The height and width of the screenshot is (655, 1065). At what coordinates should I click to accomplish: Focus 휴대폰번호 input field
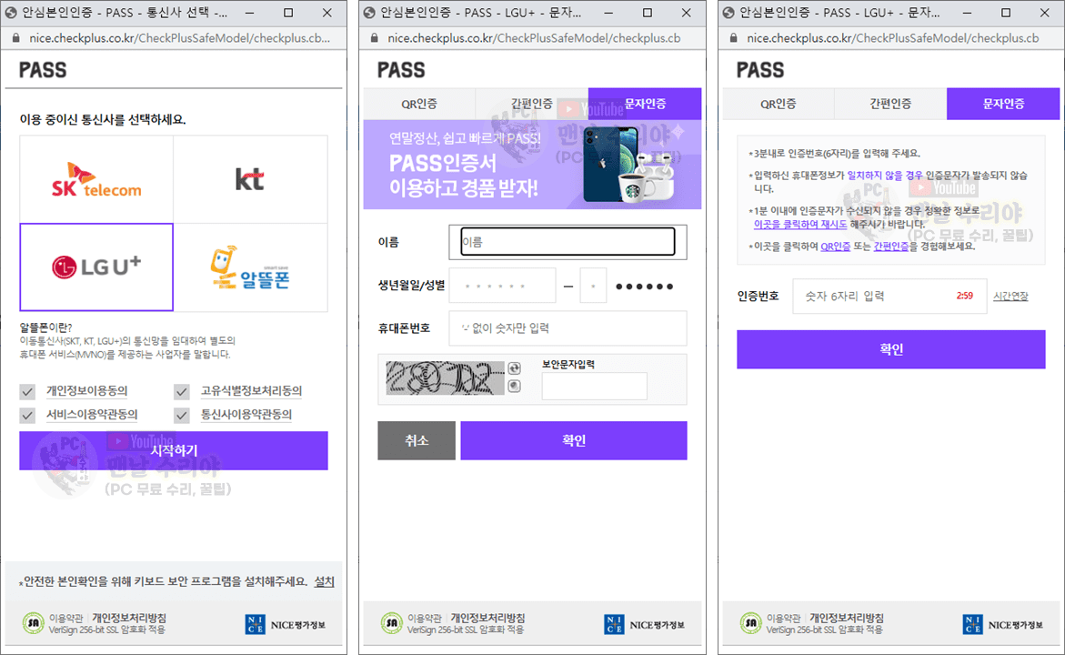(x=568, y=328)
